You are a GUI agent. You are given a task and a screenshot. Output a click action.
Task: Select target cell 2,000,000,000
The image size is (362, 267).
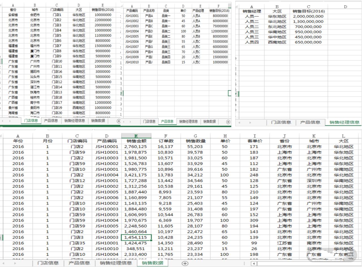tap(308, 16)
